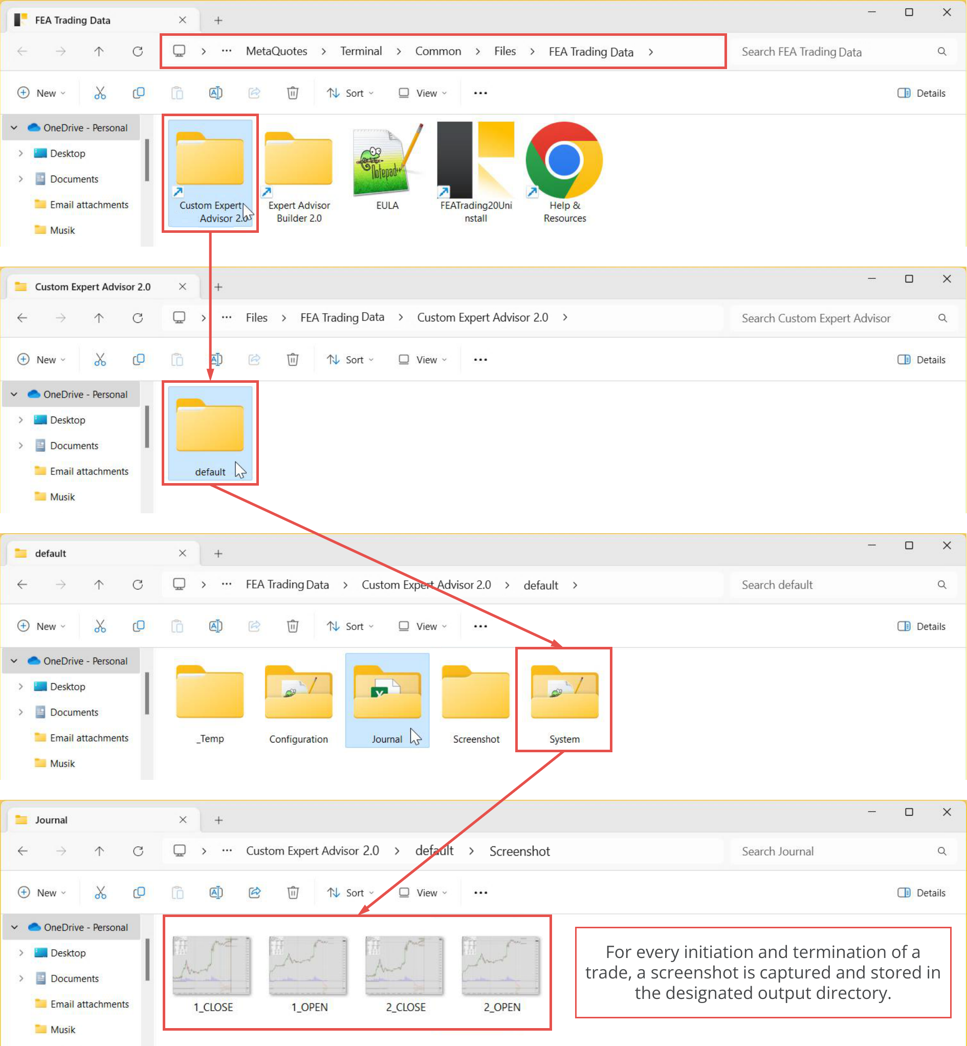Open View dropdown in default window
The width and height of the screenshot is (967, 1046).
(x=422, y=626)
